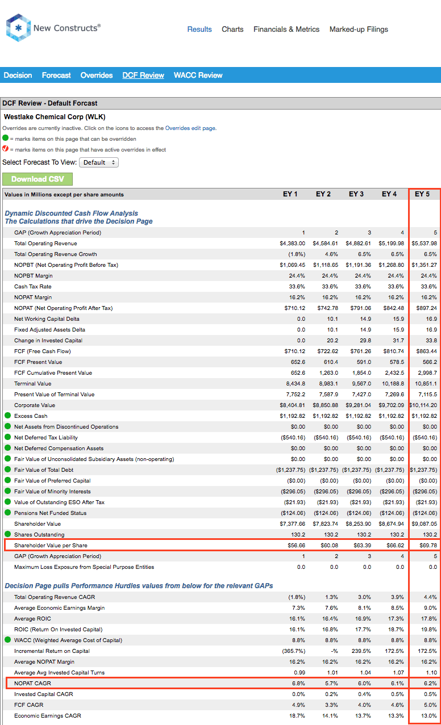Click the DCF Review - Default Forcast header
Viewport: 441px width, 725px height.
[x=50, y=103]
